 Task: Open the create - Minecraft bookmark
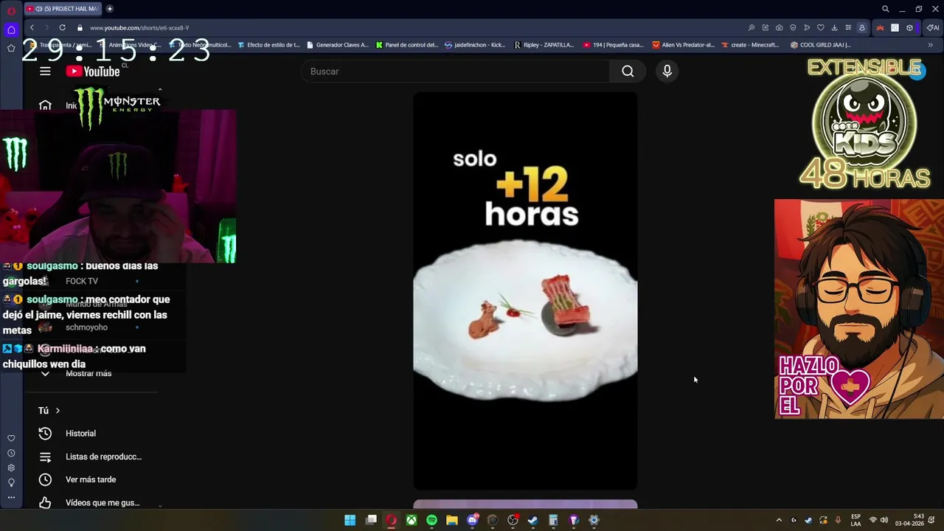[x=749, y=45]
